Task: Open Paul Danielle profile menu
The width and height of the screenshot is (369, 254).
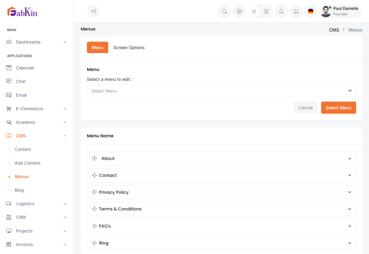Action: point(340,12)
